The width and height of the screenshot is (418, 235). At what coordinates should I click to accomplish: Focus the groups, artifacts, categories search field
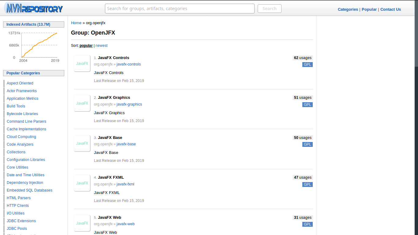[x=180, y=9]
